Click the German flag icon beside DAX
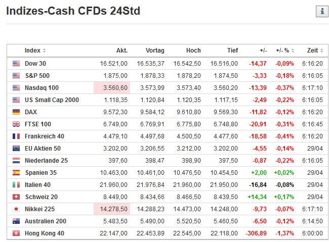 tap(16, 112)
